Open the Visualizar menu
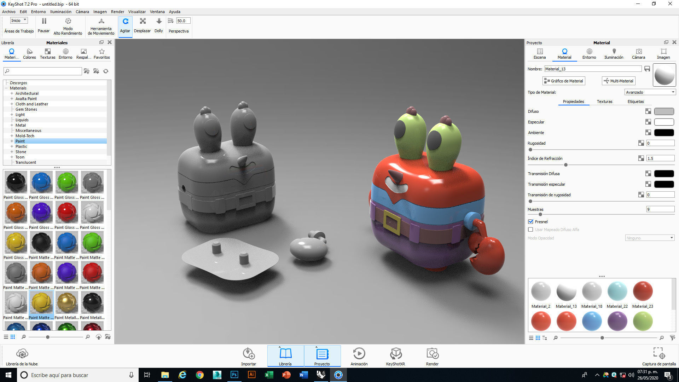Screen dimensions: 679x382 coord(137,12)
